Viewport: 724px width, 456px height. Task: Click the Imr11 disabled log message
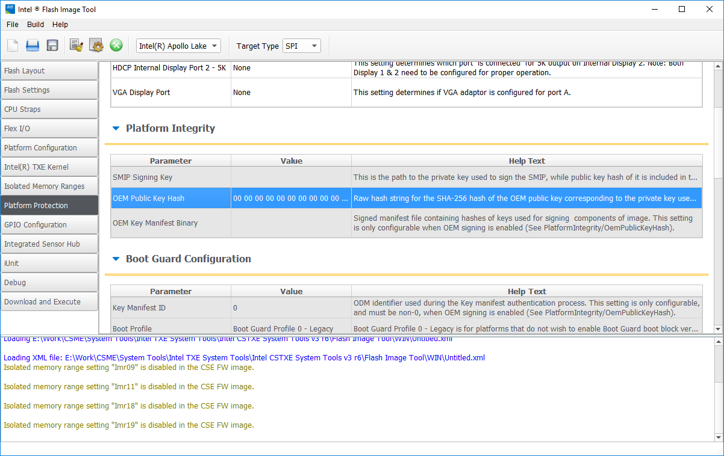(x=129, y=387)
